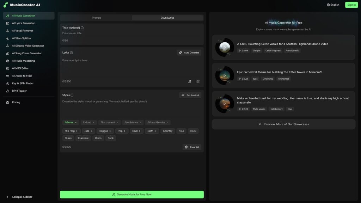The image size is (361, 203).
Task: Open the AI Stem Splitter tool
Action: point(22,38)
